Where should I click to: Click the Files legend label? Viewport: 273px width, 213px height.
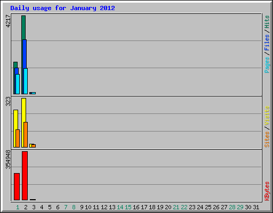coord(267,43)
